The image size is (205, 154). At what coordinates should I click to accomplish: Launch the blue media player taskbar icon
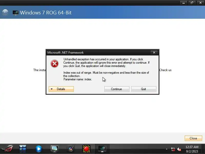39,149
